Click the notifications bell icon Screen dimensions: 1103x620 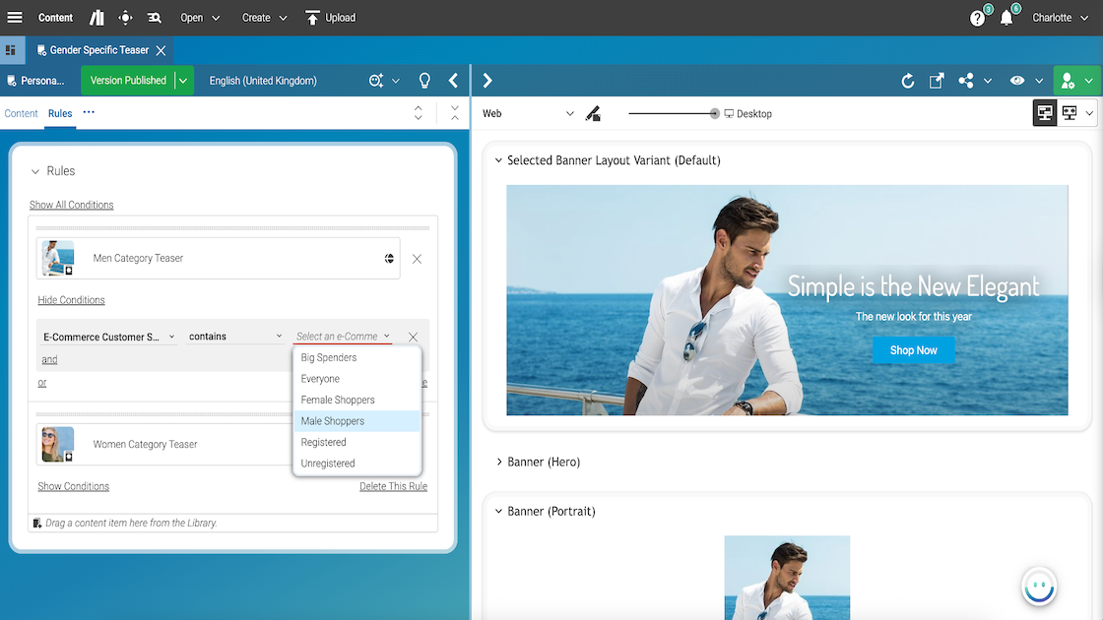click(x=1006, y=18)
